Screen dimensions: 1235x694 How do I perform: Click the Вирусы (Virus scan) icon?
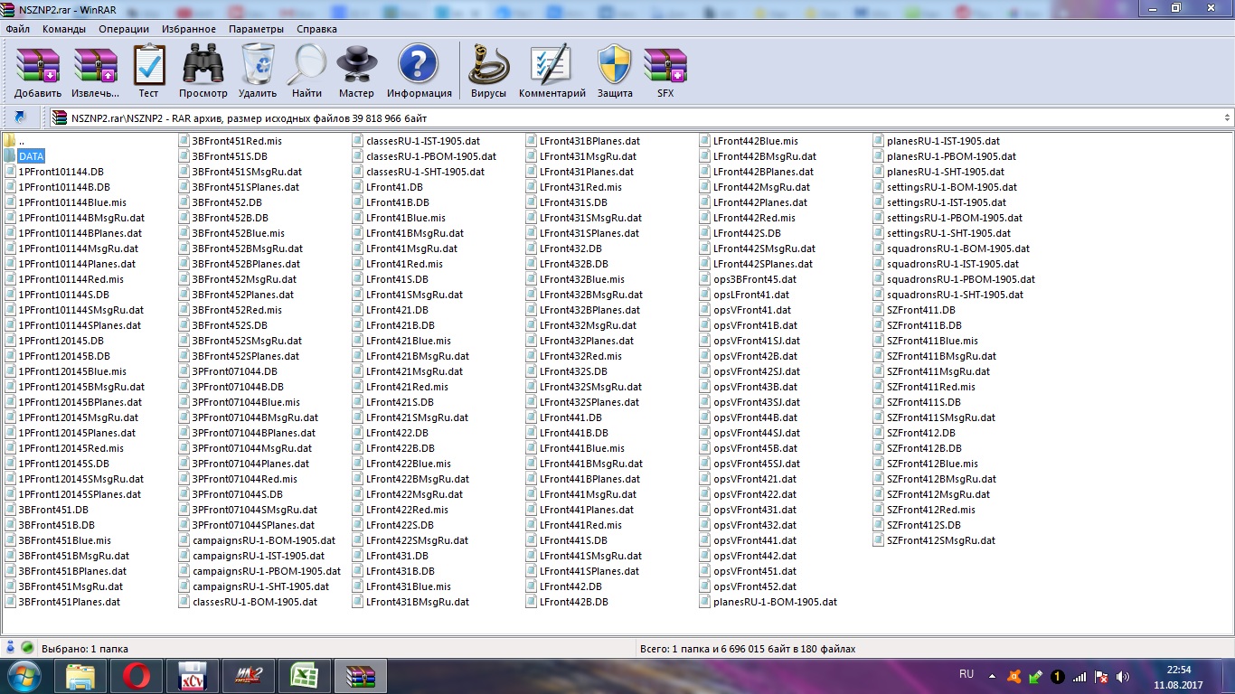coord(488,71)
